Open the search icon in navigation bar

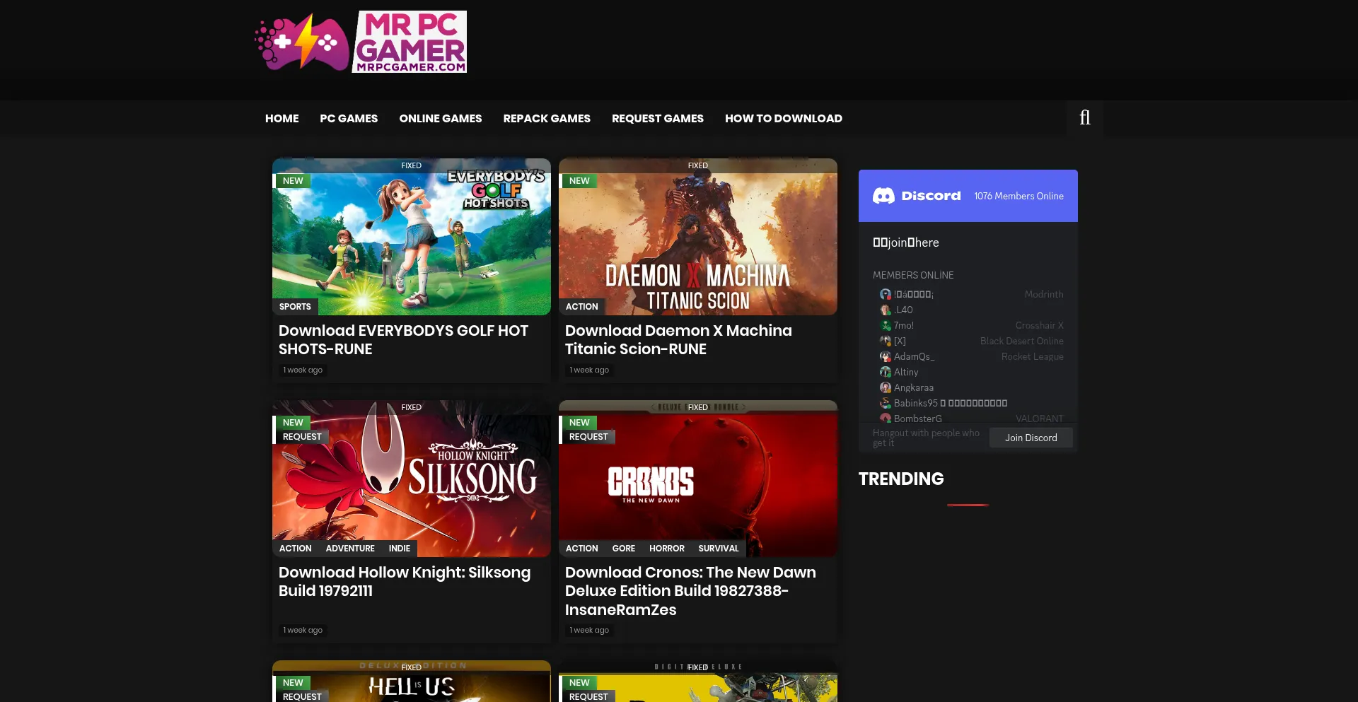coord(1085,118)
